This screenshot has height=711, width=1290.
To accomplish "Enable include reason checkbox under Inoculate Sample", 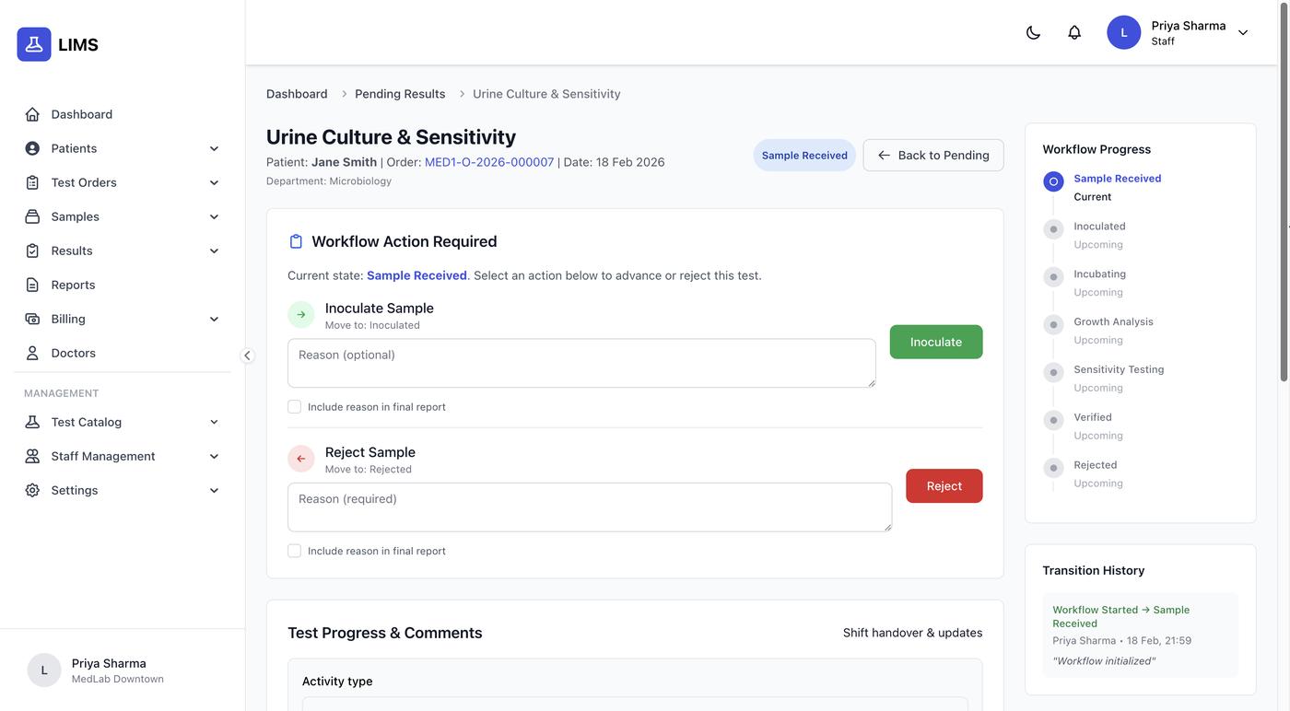I will point(295,407).
